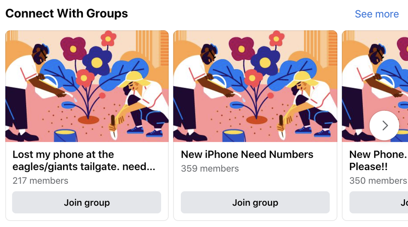Click the Connect With Groups heading
408x227 pixels.
tap(66, 14)
